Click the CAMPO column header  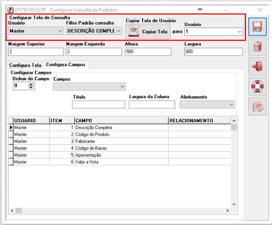click(121, 121)
